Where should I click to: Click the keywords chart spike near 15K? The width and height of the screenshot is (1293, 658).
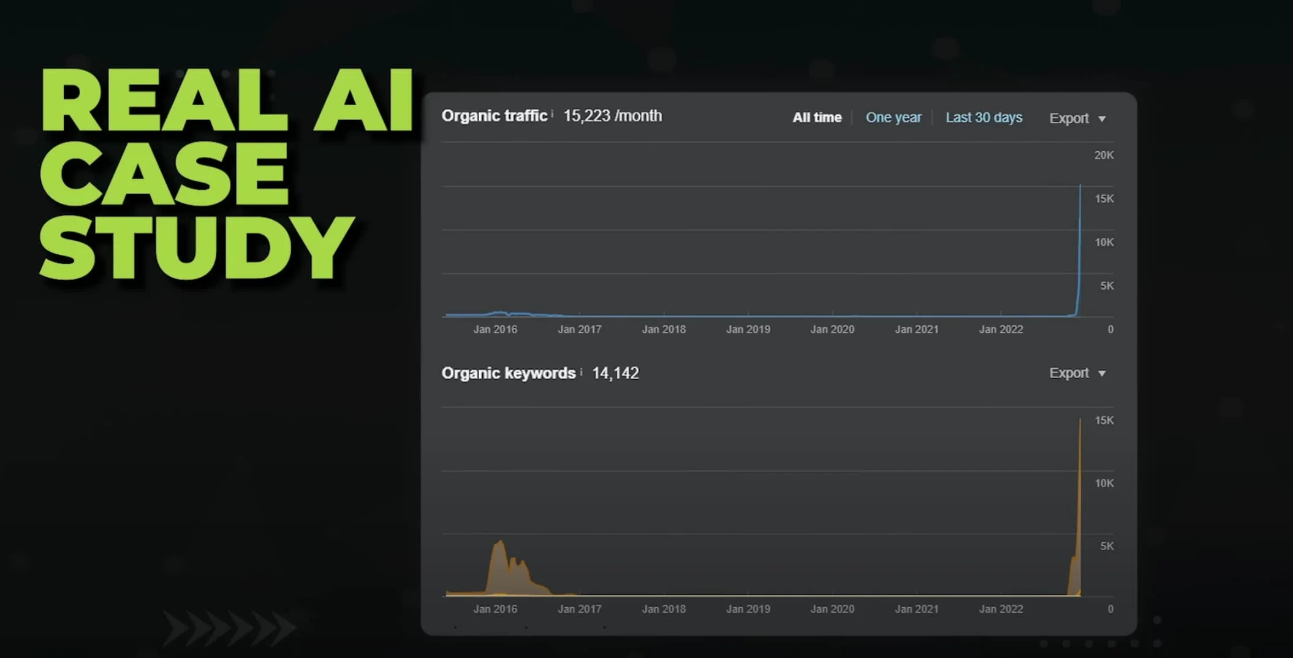pos(1080,422)
